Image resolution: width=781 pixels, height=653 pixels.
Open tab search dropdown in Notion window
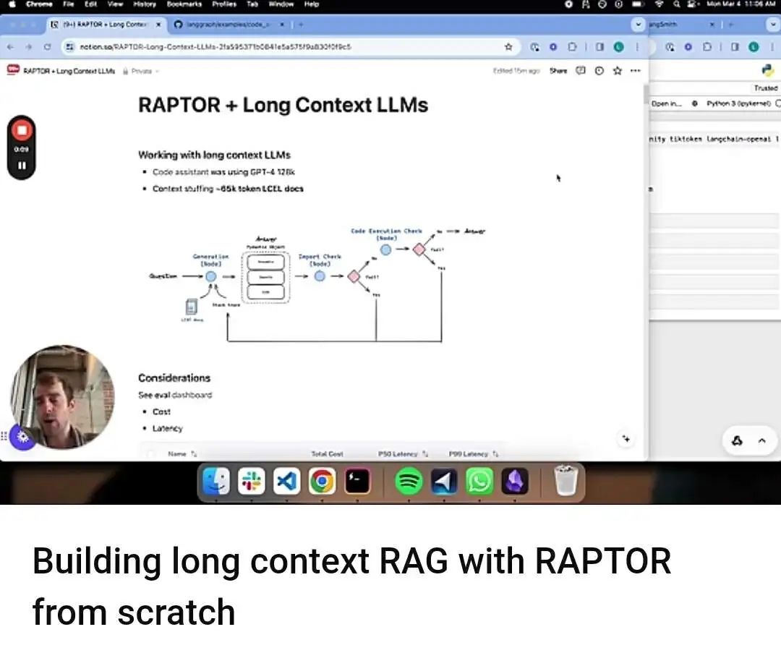[638, 25]
